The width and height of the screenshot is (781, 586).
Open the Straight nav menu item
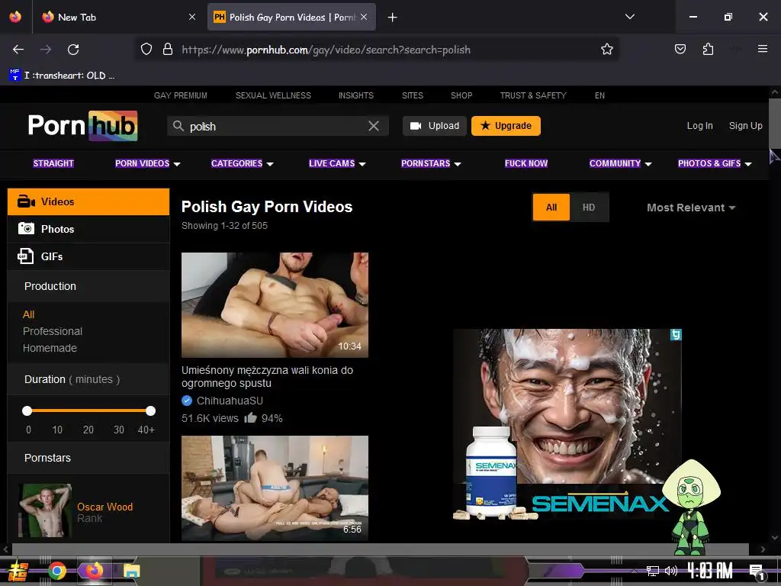click(x=53, y=163)
